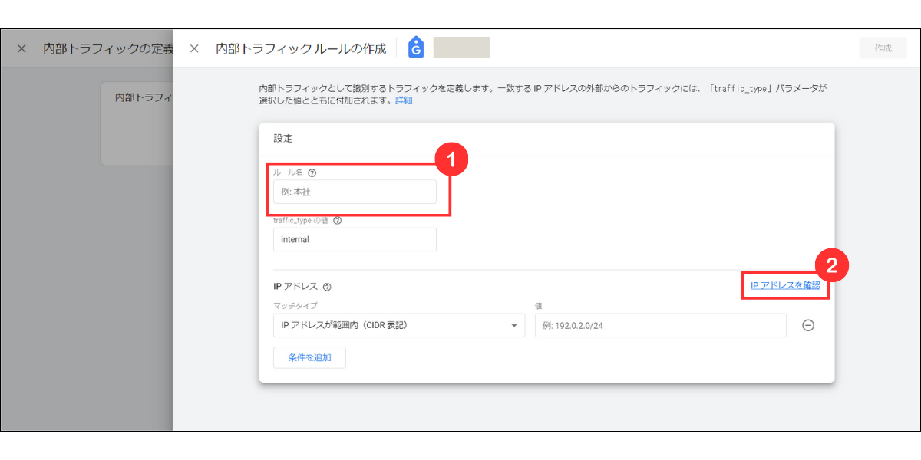
Task: Click the マッチタイプ label
Action: point(295,306)
